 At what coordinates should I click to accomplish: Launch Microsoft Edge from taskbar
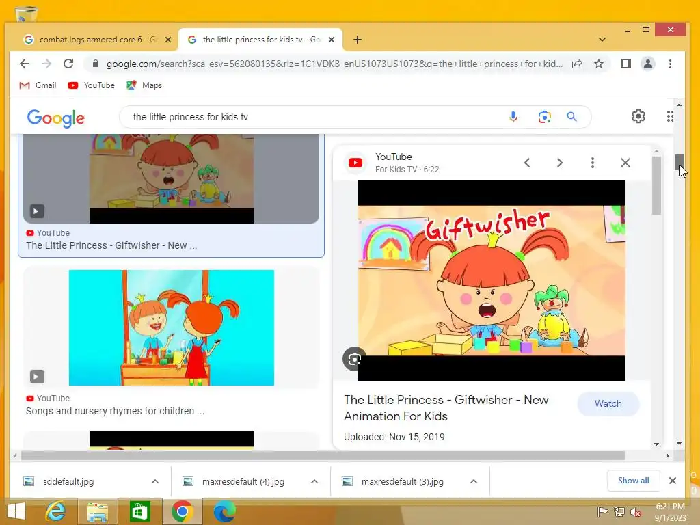tap(224, 511)
